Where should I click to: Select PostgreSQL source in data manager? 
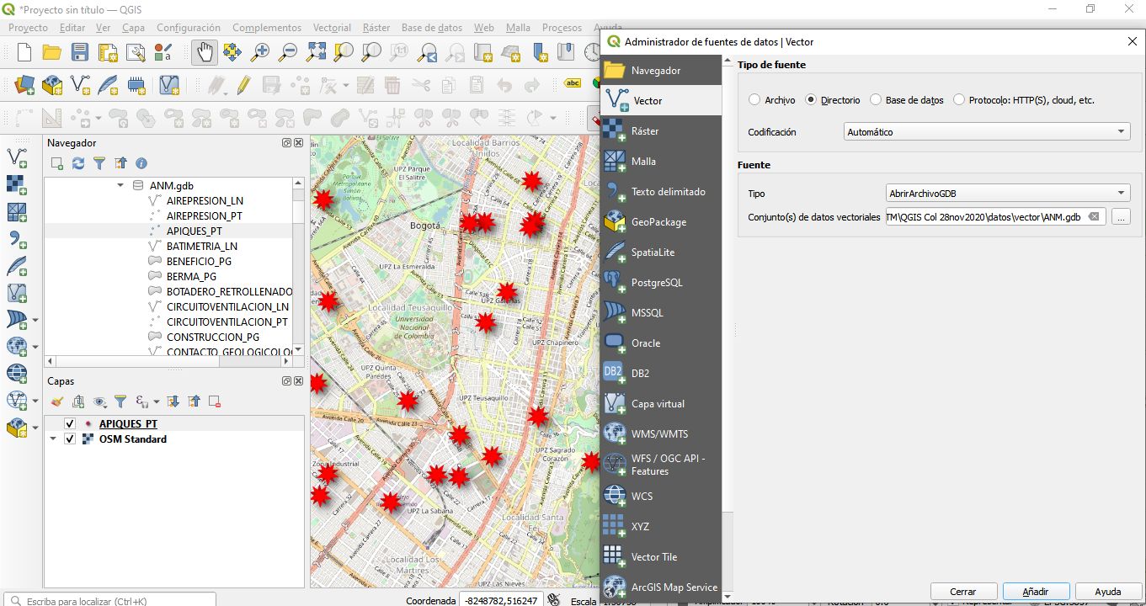click(x=661, y=283)
